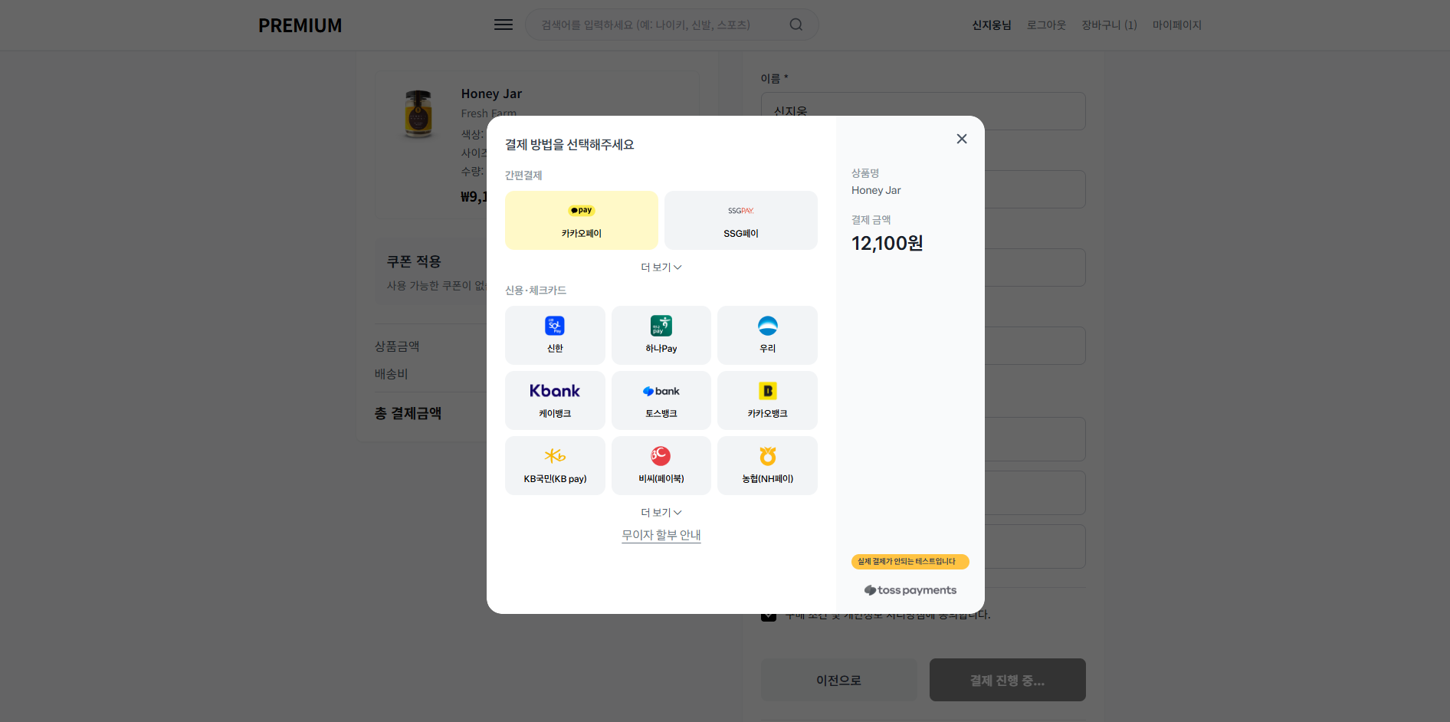This screenshot has height=722, width=1450.
Task: Click 쿠폰 적용 heading
Action: point(414,261)
